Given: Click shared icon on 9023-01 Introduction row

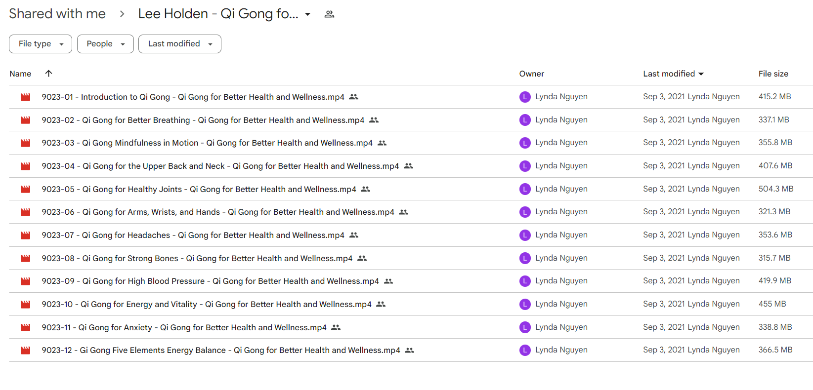Looking at the screenshot, I should (x=353, y=97).
